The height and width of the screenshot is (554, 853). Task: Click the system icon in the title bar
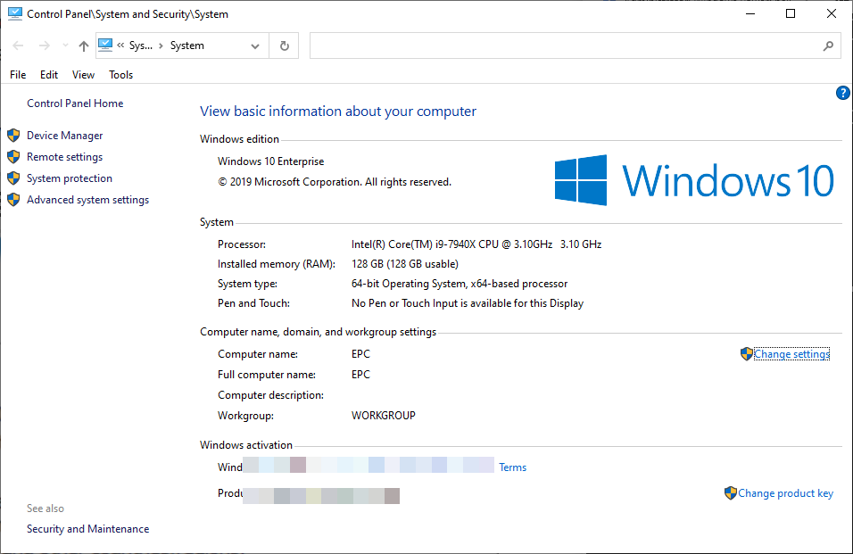pos(14,13)
